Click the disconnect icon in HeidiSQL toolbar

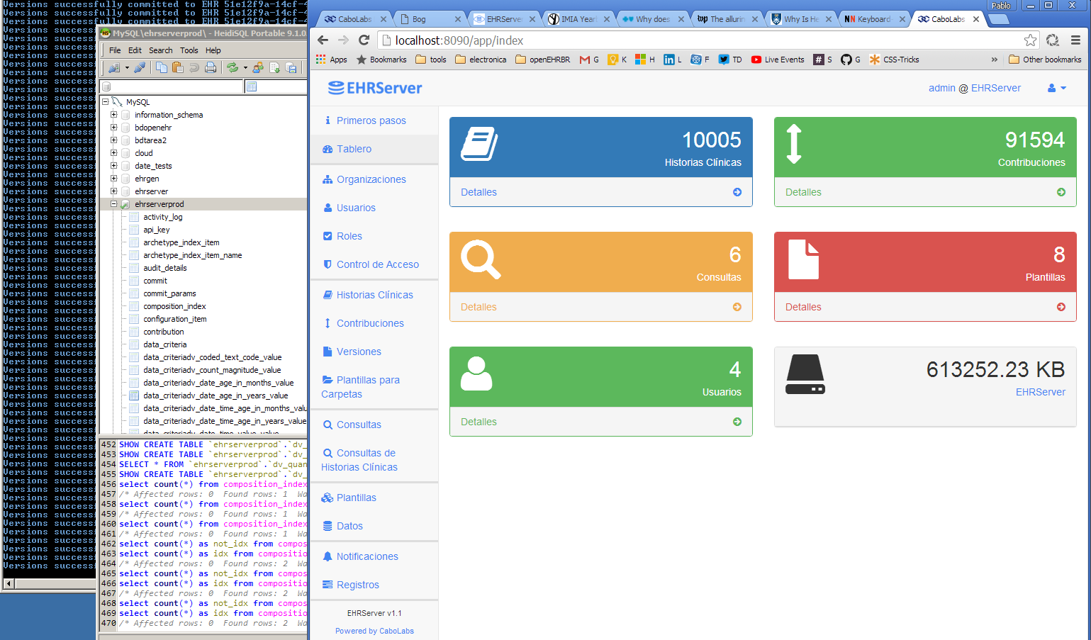[140, 67]
